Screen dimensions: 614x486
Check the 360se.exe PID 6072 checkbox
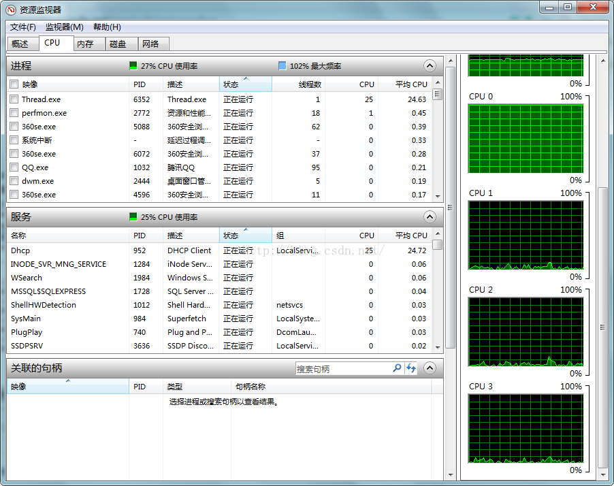(x=14, y=154)
